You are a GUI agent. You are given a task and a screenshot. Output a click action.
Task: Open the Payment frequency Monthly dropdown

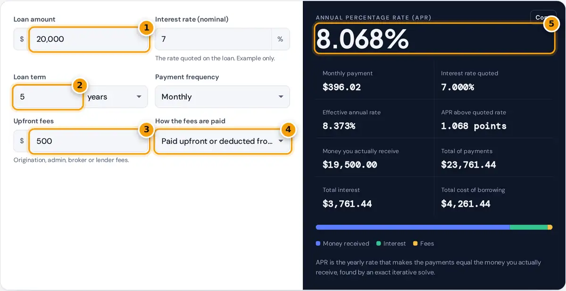coord(223,97)
